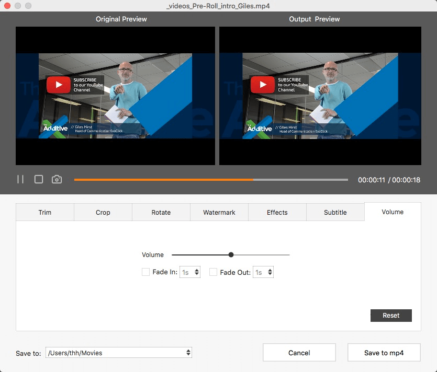437x372 pixels.
Task: Open the Crop tab
Action: coord(103,213)
